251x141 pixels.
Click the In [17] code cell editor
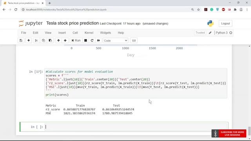[x=136, y=83]
